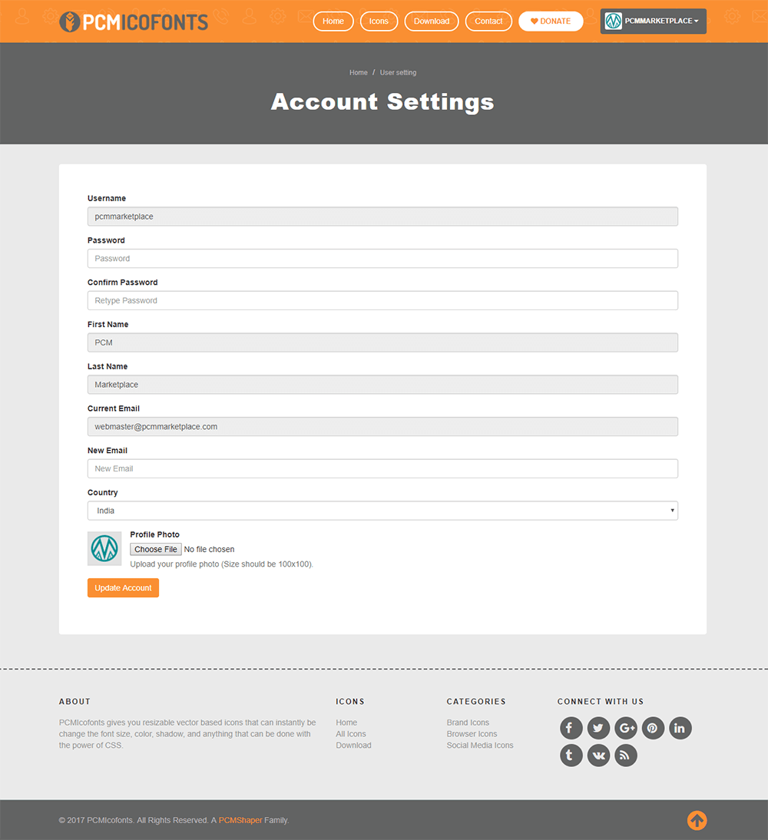
Task: Click the profile photo thumbnail in form
Action: click(104, 548)
